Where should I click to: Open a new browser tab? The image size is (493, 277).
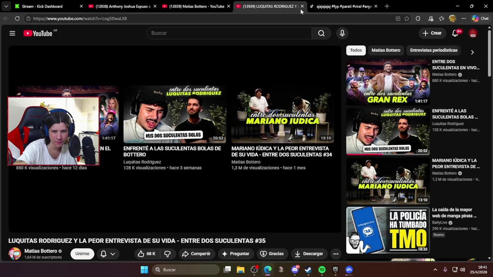(x=387, y=6)
